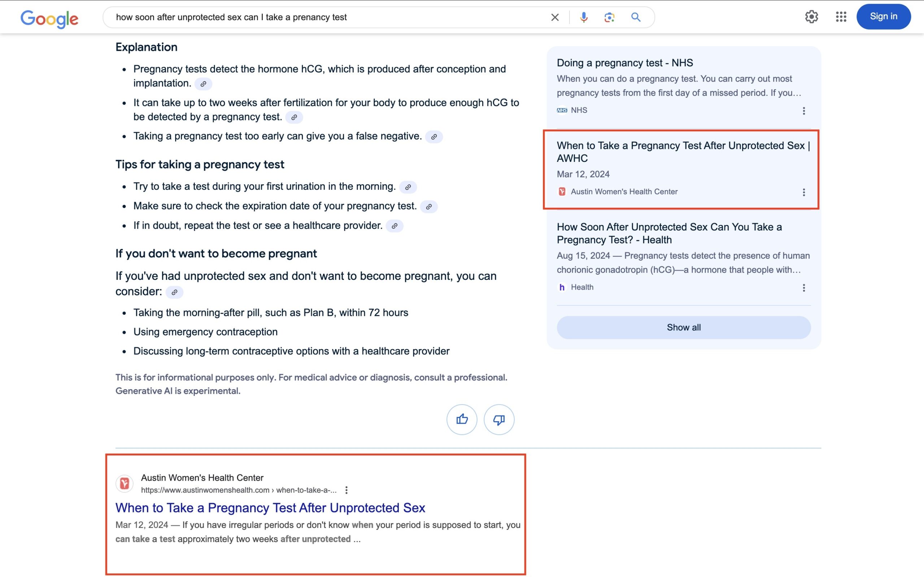Click the thumbs up feedback icon
924x577 pixels.
[x=463, y=419]
